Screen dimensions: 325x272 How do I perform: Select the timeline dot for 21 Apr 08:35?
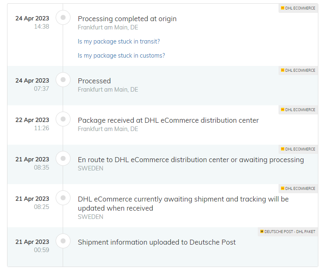[63, 158]
